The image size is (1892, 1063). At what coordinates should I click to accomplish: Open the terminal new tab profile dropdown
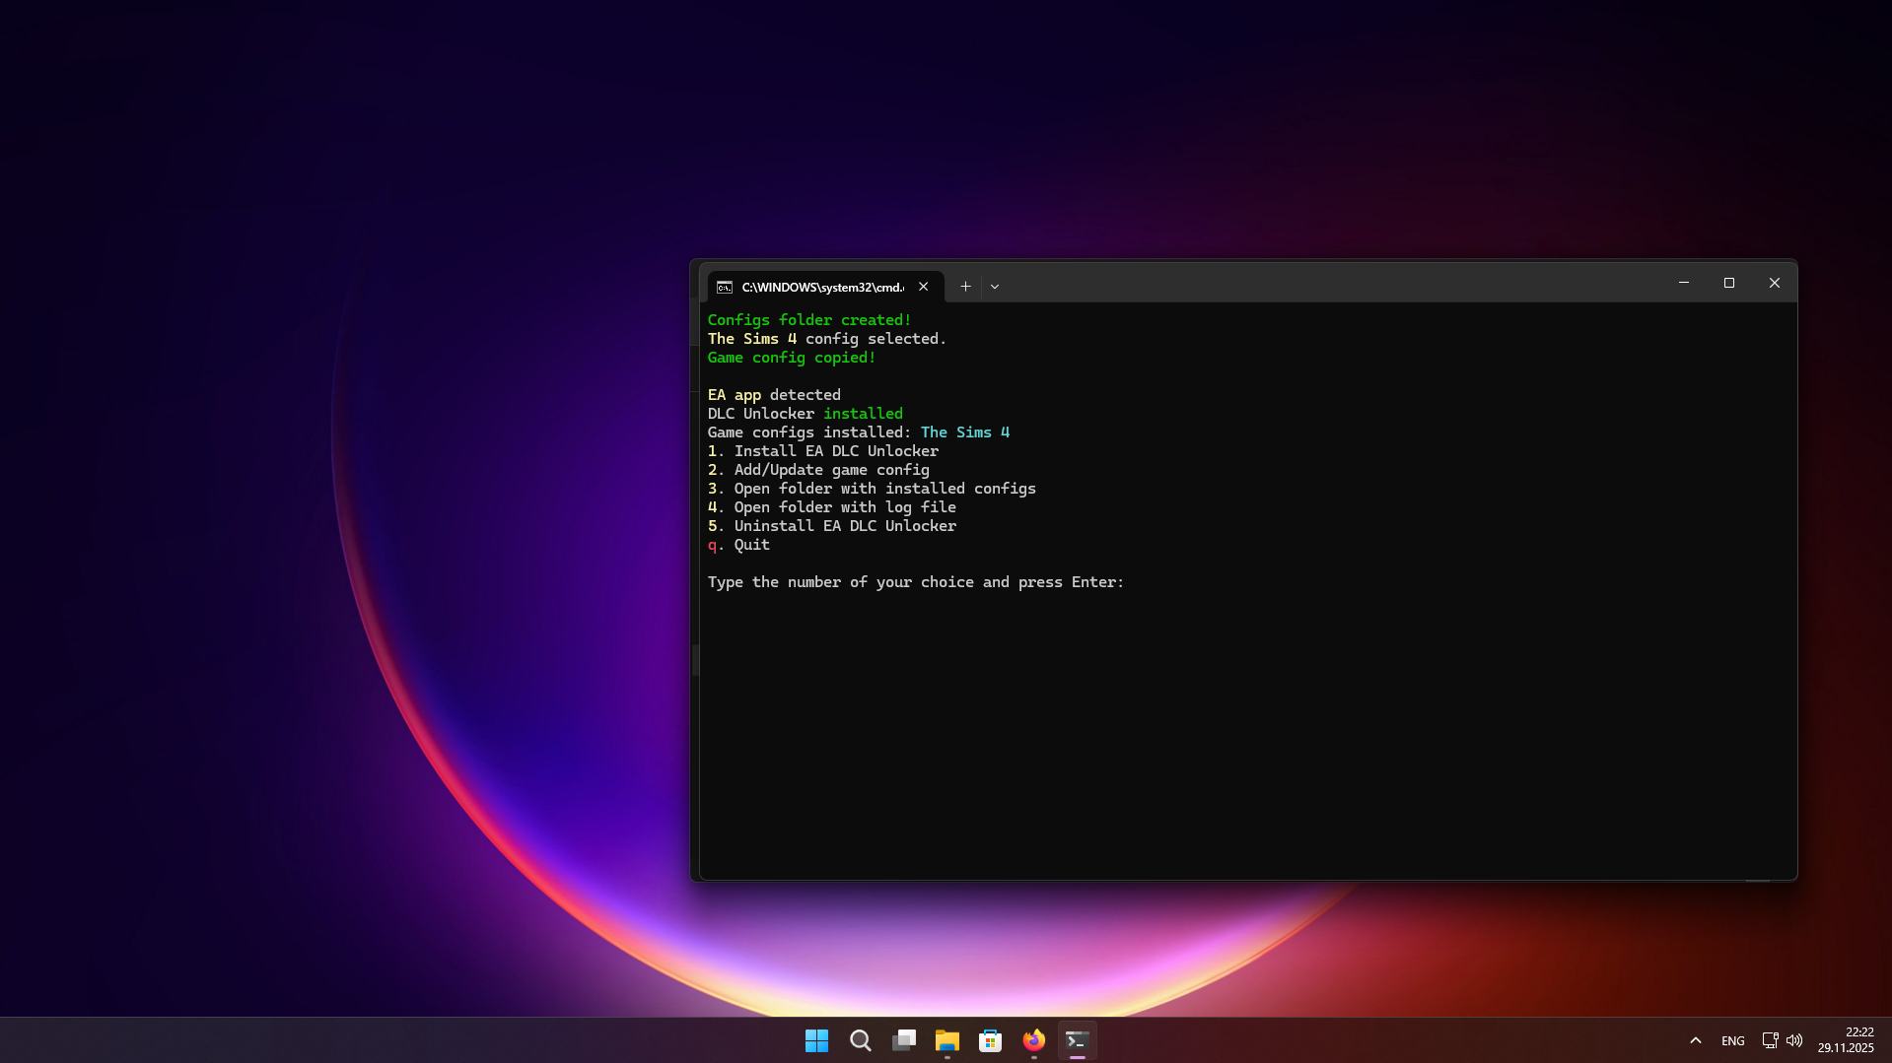click(x=995, y=287)
